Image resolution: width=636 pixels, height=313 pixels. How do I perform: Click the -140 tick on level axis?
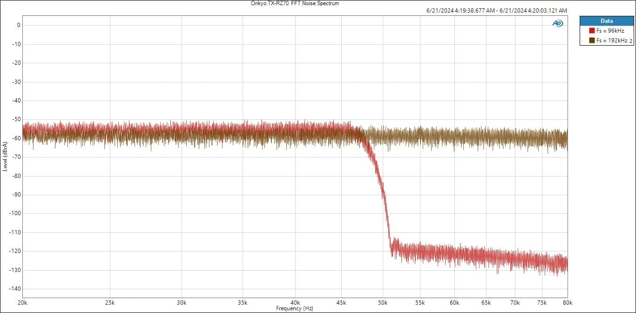click(16, 289)
